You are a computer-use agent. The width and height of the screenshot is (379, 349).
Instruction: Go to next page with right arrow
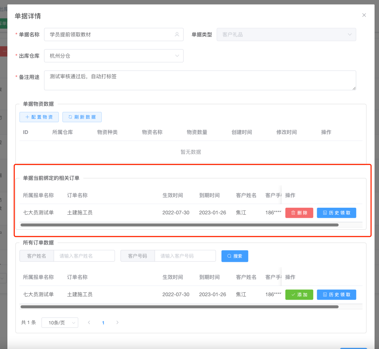pos(117,322)
